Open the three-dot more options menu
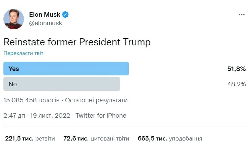This screenshot has height=147, width=250. click(241, 15)
